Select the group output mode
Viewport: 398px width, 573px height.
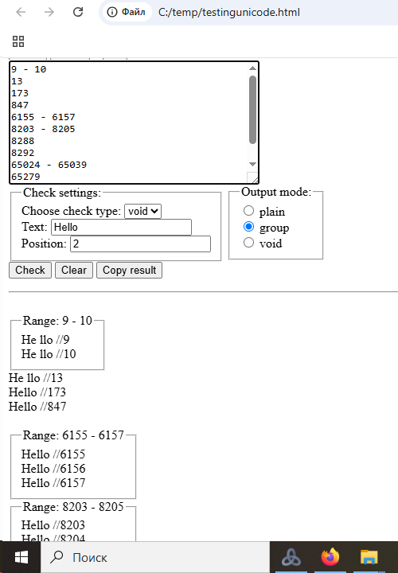(248, 227)
